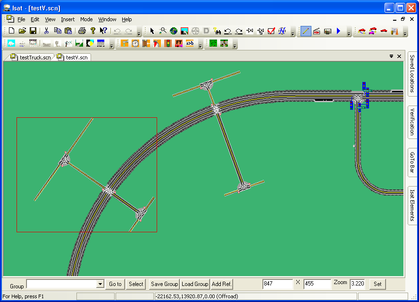The image size is (419, 302).
Task: Select the arrow pointer tool
Action: point(152,31)
